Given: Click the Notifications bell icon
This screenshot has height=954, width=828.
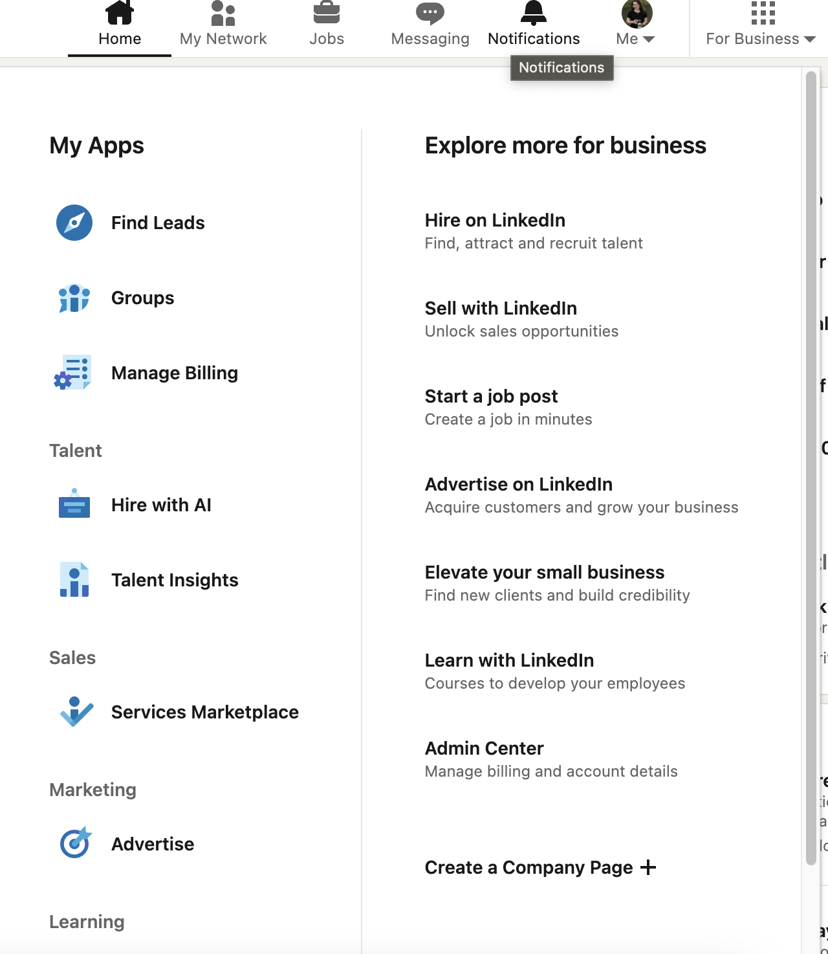Looking at the screenshot, I should click(x=534, y=12).
